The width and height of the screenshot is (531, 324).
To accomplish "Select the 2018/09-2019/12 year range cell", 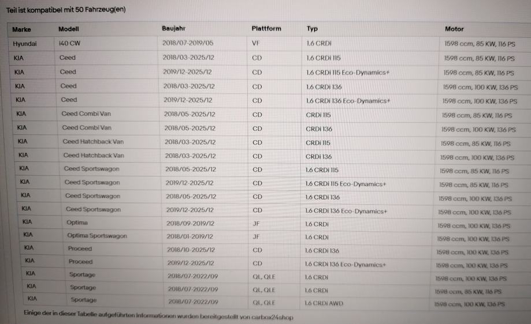I will [190, 223].
